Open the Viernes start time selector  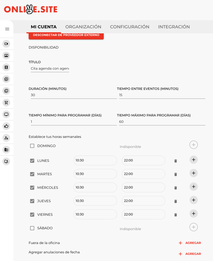pyautogui.click(x=95, y=214)
